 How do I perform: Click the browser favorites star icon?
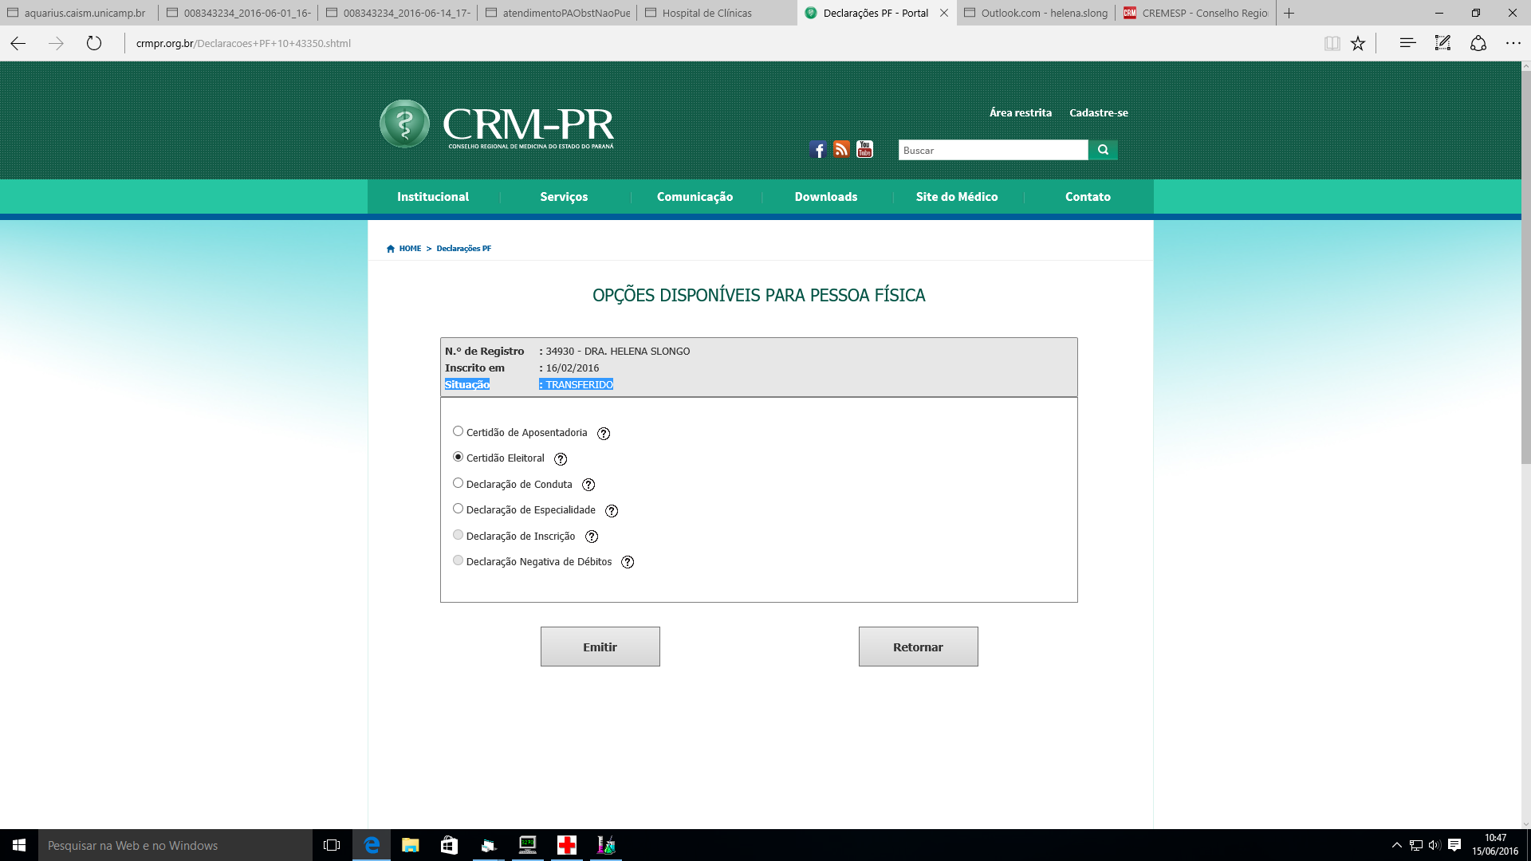[x=1358, y=44]
